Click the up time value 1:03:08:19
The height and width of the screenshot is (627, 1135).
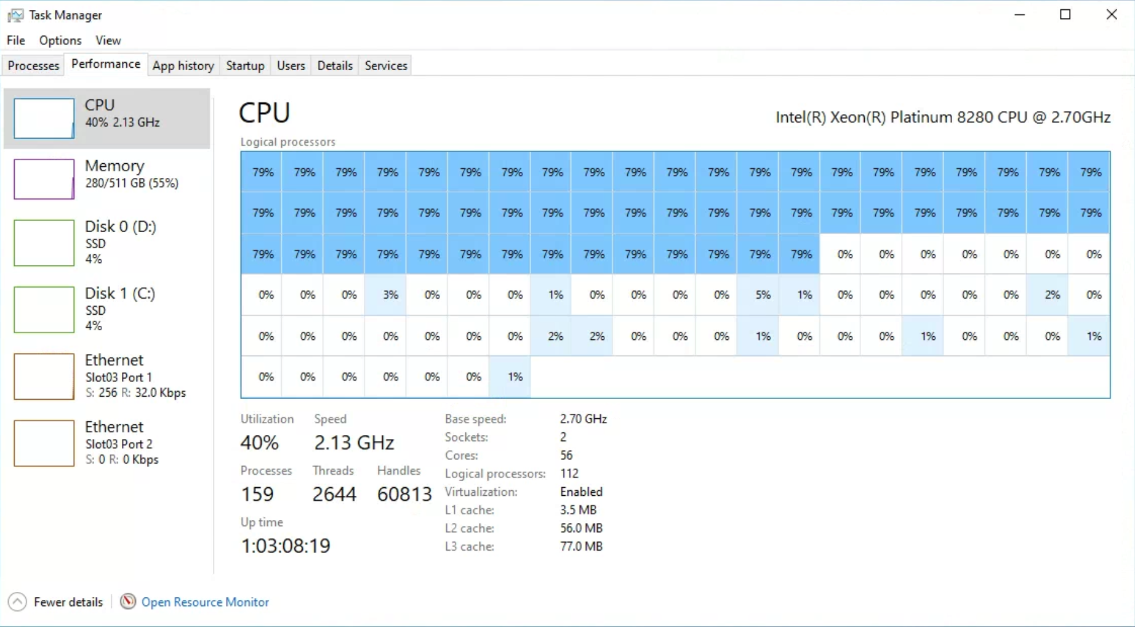(286, 546)
